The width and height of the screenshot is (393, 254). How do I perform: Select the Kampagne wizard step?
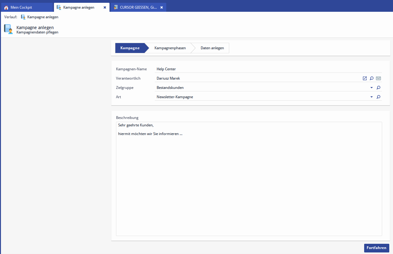130,48
